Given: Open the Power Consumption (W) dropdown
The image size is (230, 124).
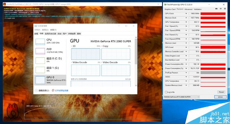Looking at the screenshot, I should [186, 64].
